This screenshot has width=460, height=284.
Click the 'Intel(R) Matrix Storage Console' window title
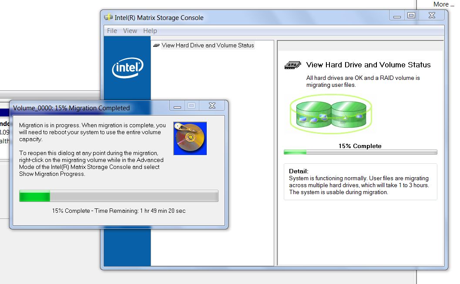click(x=159, y=18)
